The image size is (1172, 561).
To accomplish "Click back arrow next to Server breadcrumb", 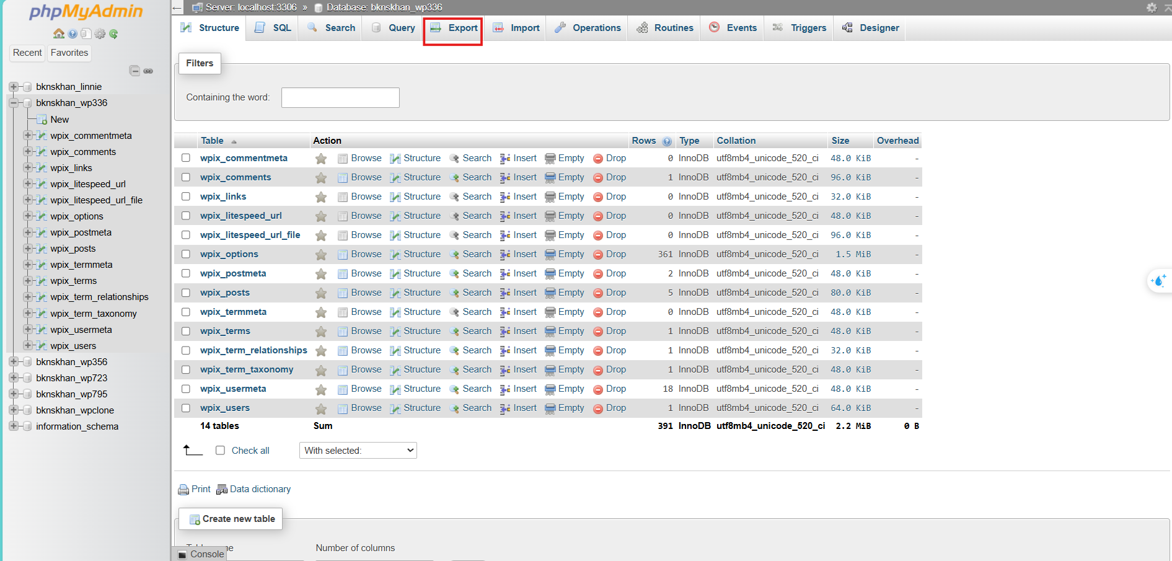I will (x=178, y=8).
